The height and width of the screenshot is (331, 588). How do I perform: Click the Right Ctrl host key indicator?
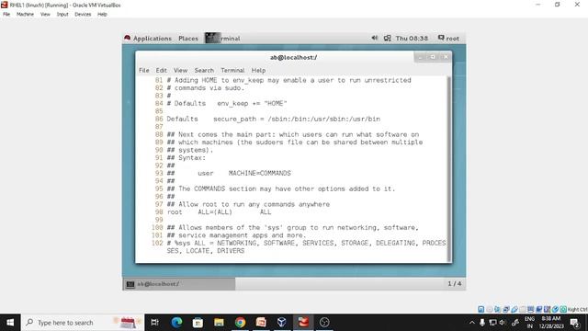click(x=578, y=309)
